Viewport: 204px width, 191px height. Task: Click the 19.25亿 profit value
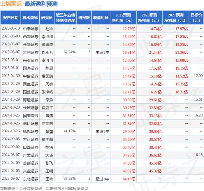tap(182, 44)
